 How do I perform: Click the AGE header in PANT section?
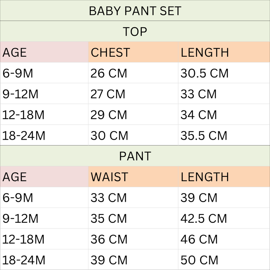point(44,177)
